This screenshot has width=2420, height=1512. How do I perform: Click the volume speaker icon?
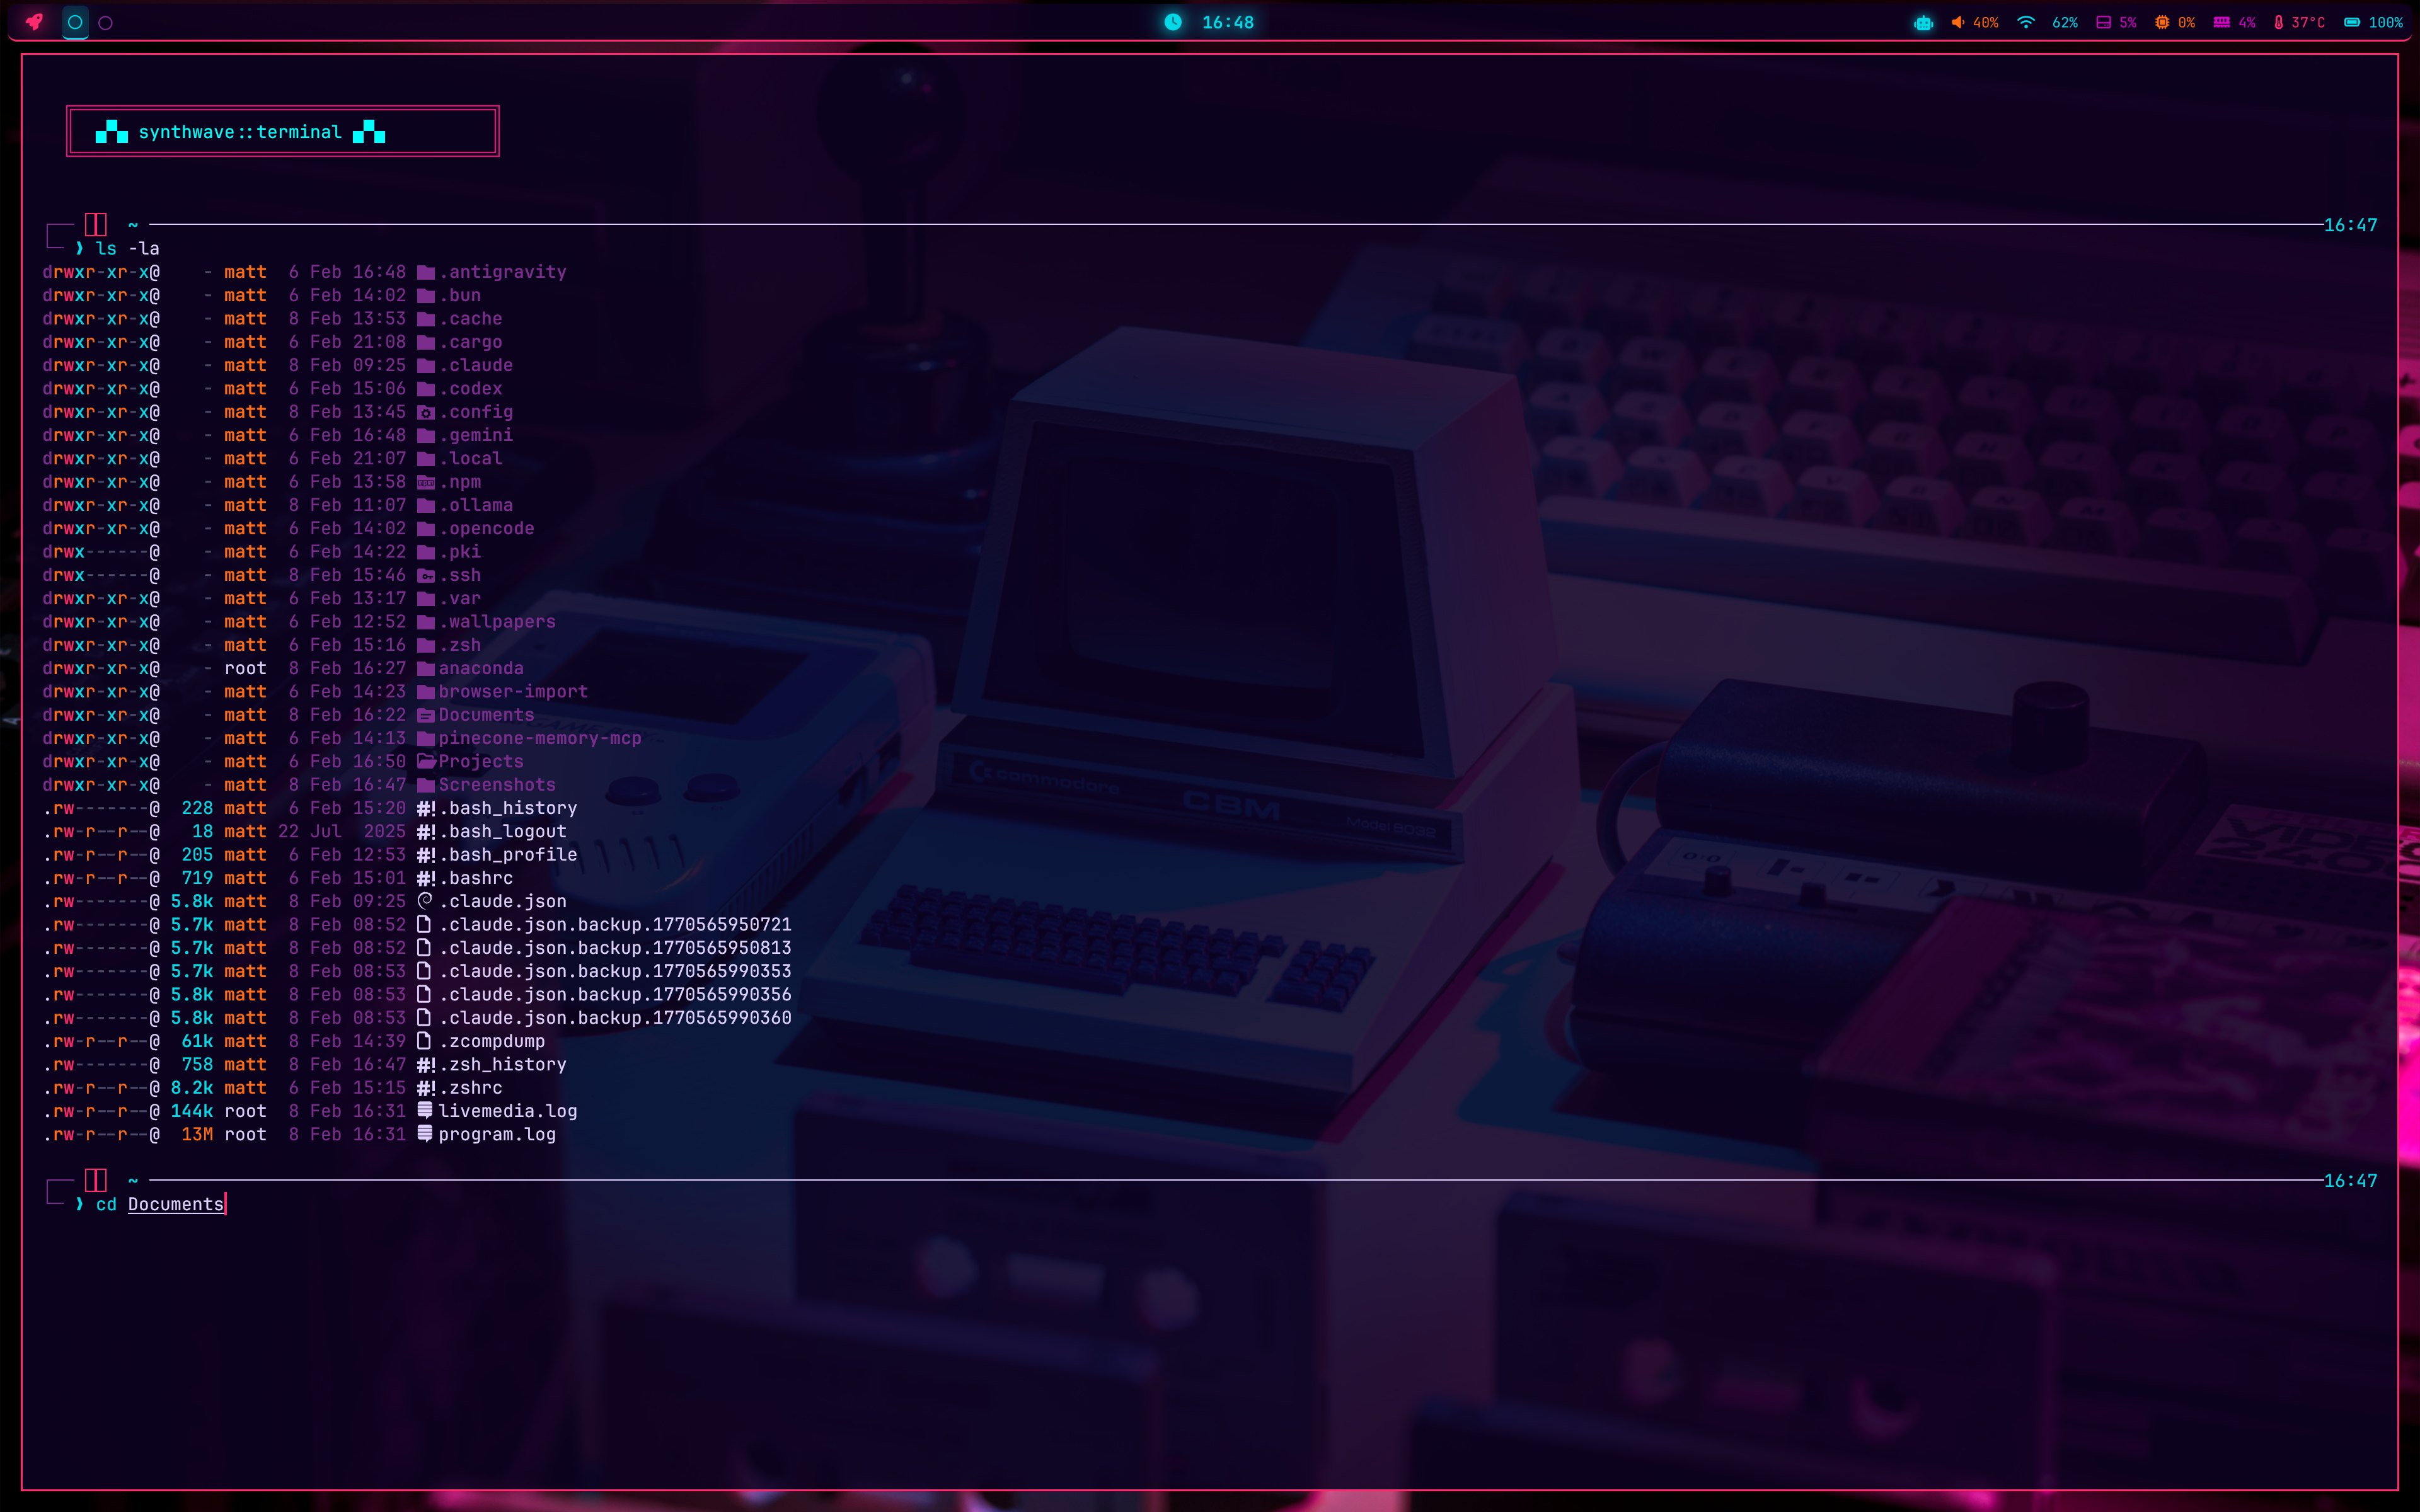coord(1957,23)
